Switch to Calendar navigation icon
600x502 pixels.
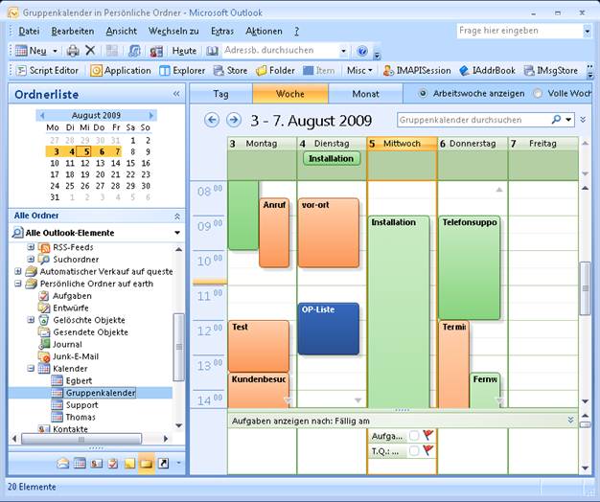pos(80,464)
